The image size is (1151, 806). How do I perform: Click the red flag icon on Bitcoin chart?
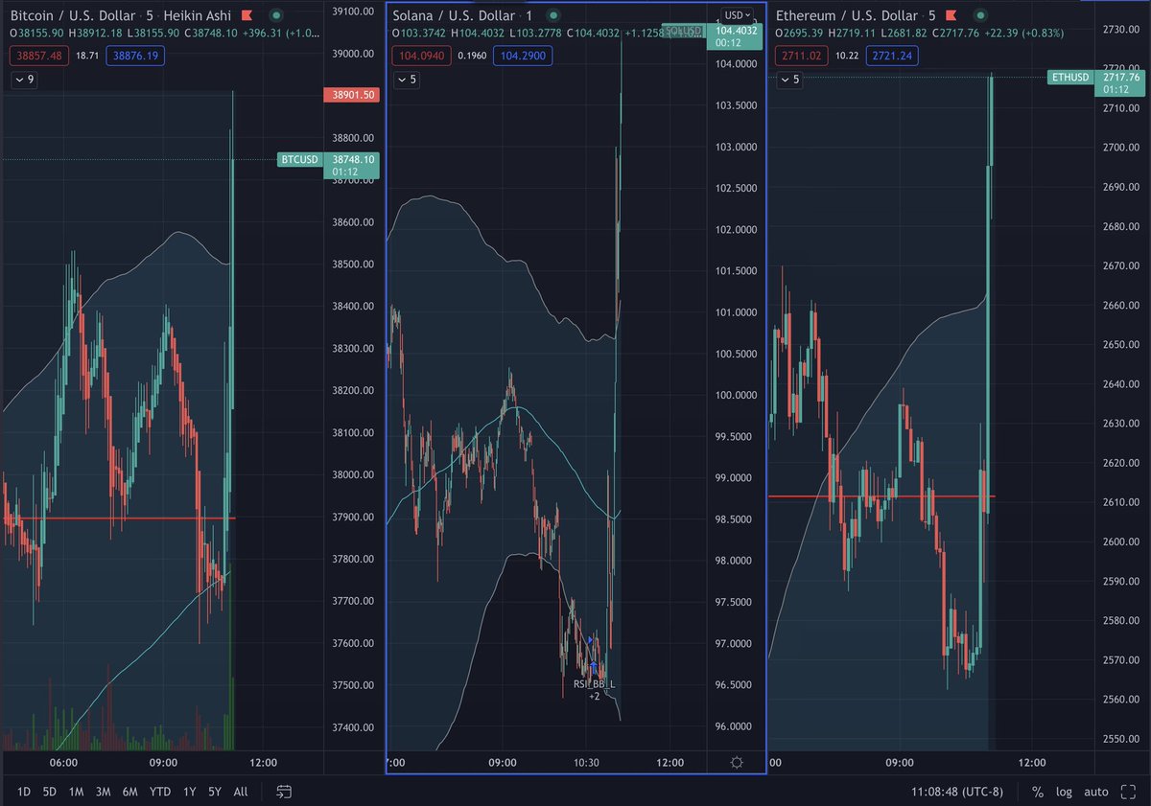pos(247,16)
